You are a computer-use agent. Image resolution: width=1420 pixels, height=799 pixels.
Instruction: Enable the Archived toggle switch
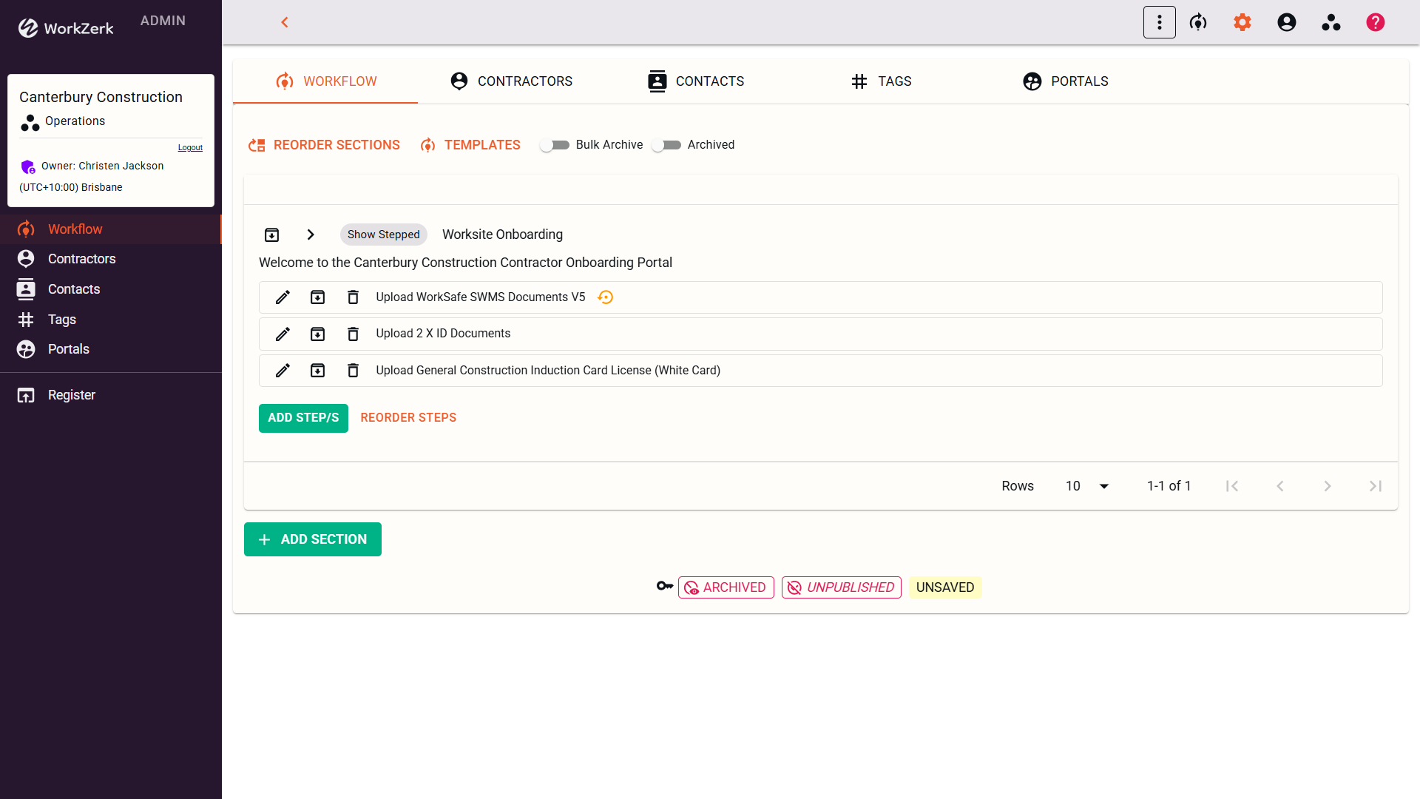666,145
